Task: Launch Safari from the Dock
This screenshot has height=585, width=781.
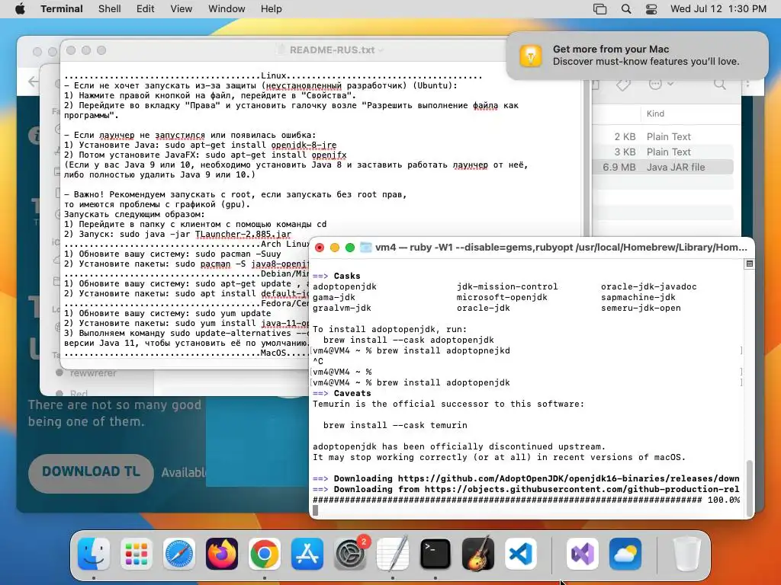Action: point(178,554)
